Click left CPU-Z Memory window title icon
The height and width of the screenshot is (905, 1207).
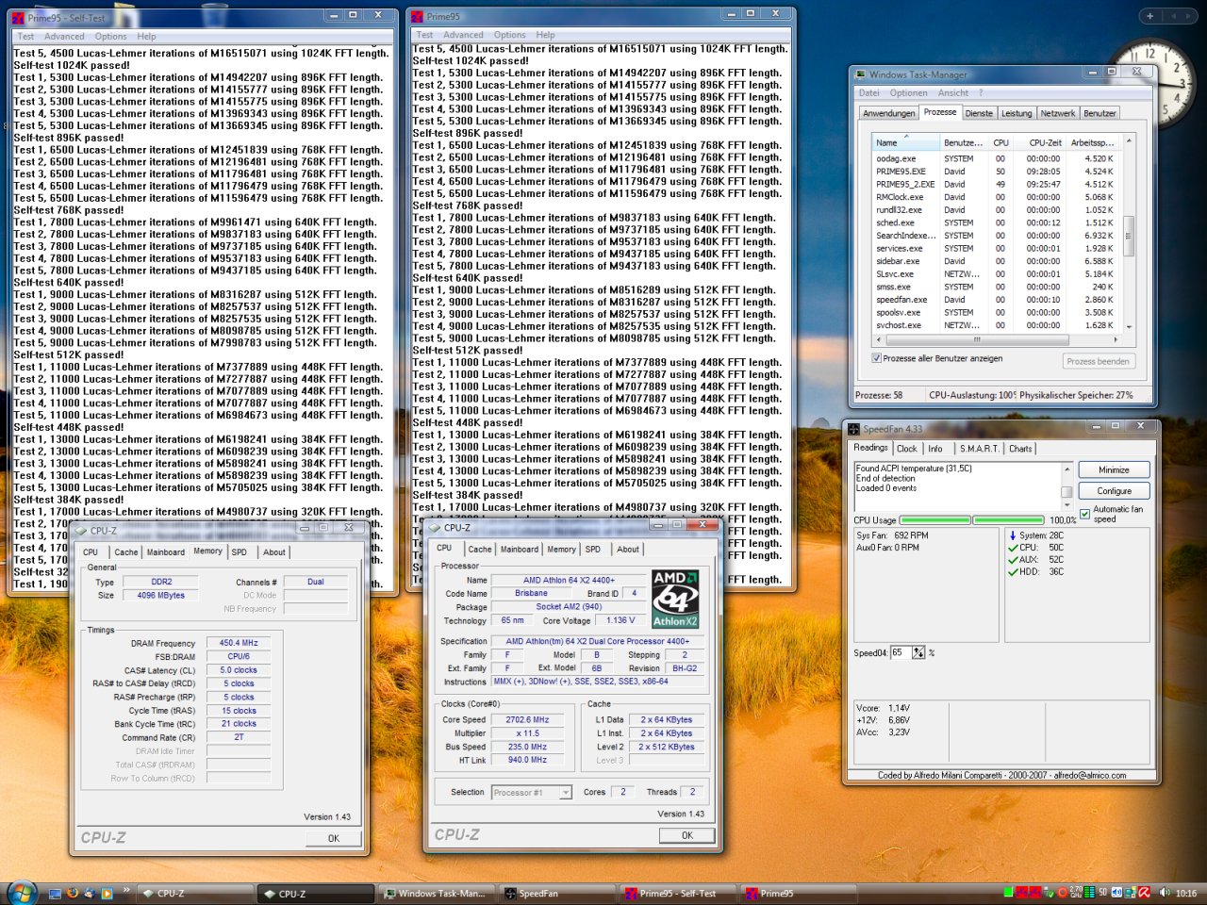click(x=81, y=531)
